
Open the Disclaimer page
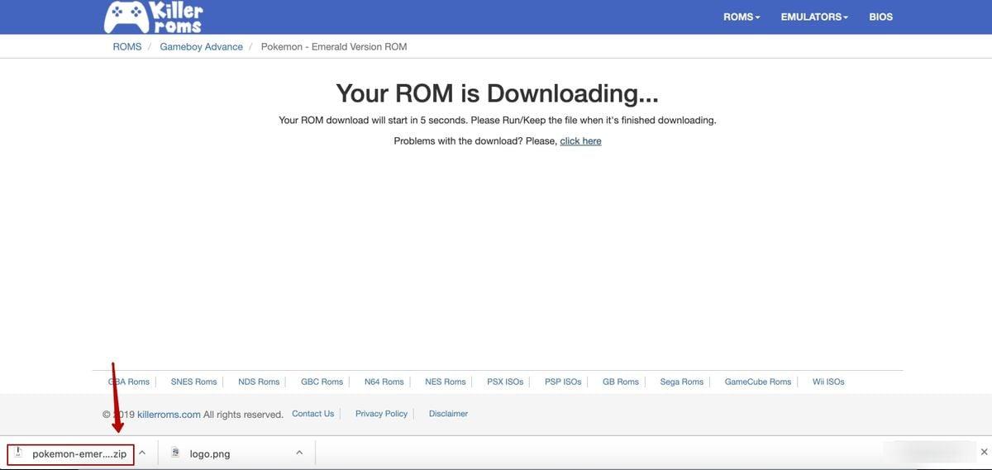click(448, 414)
